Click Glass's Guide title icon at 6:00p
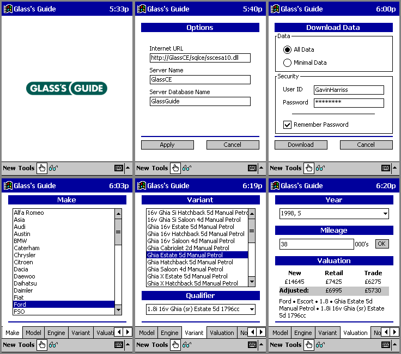Screen dimensions: 401x354 [x=275, y=9]
